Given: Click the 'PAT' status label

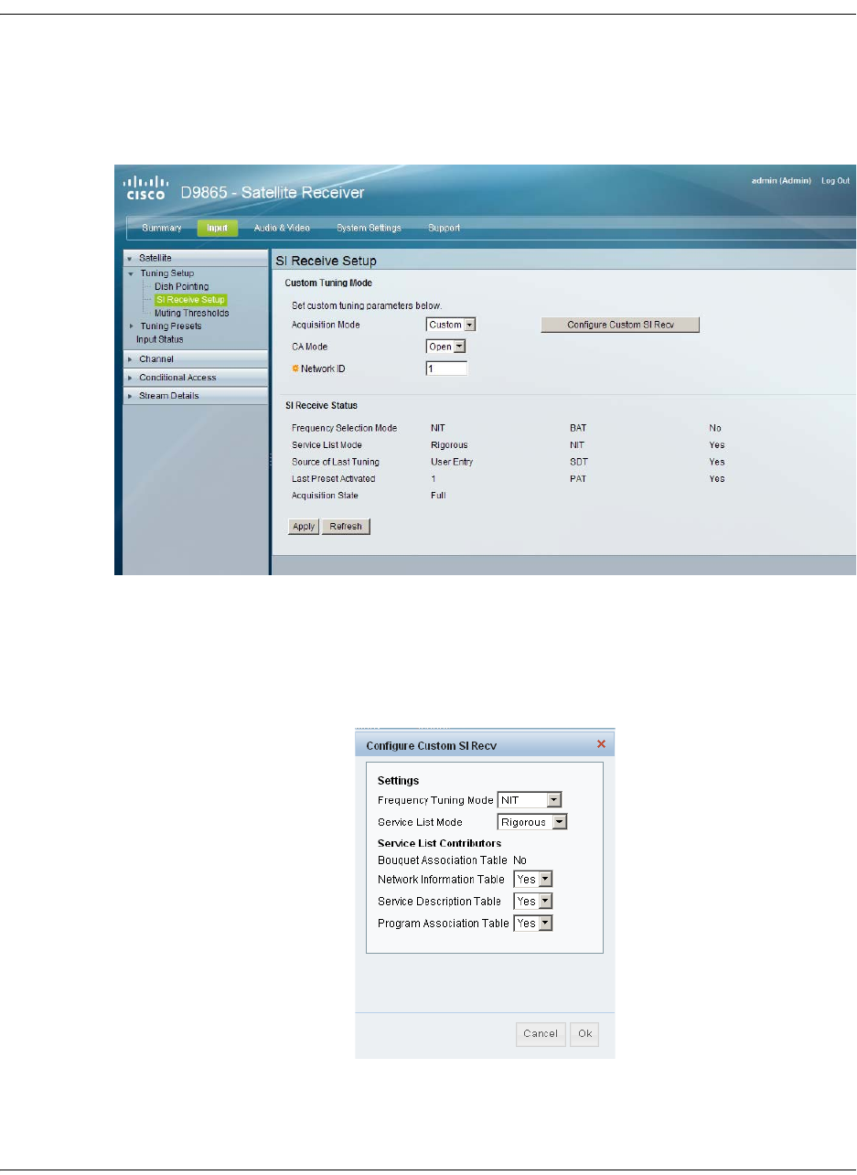Looking at the screenshot, I should [578, 478].
